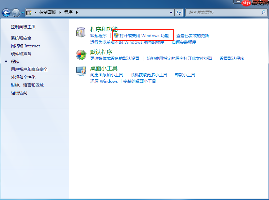The image size is (269, 200).
Task: Click 运行为以前版本的 Windows 编写的程序 link
Action: click(127, 42)
